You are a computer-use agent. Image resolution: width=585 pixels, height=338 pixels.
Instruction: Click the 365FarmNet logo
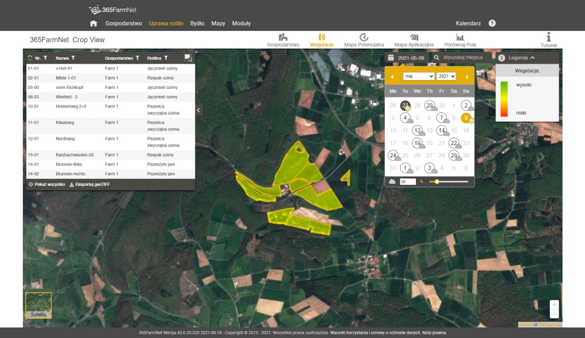pyautogui.click(x=113, y=10)
